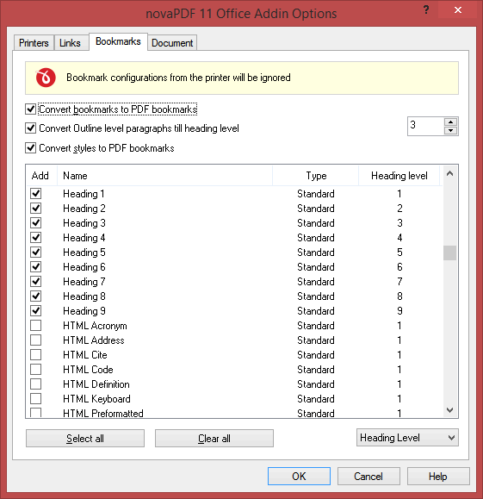Click the novaPDF logo icon in the banner
The image size is (483, 499).
(x=46, y=78)
